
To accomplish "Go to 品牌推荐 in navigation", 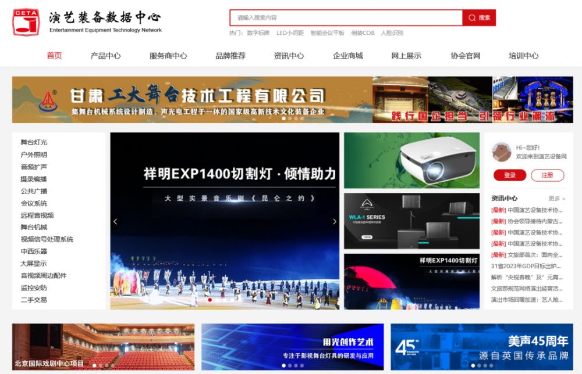I will (x=230, y=56).
